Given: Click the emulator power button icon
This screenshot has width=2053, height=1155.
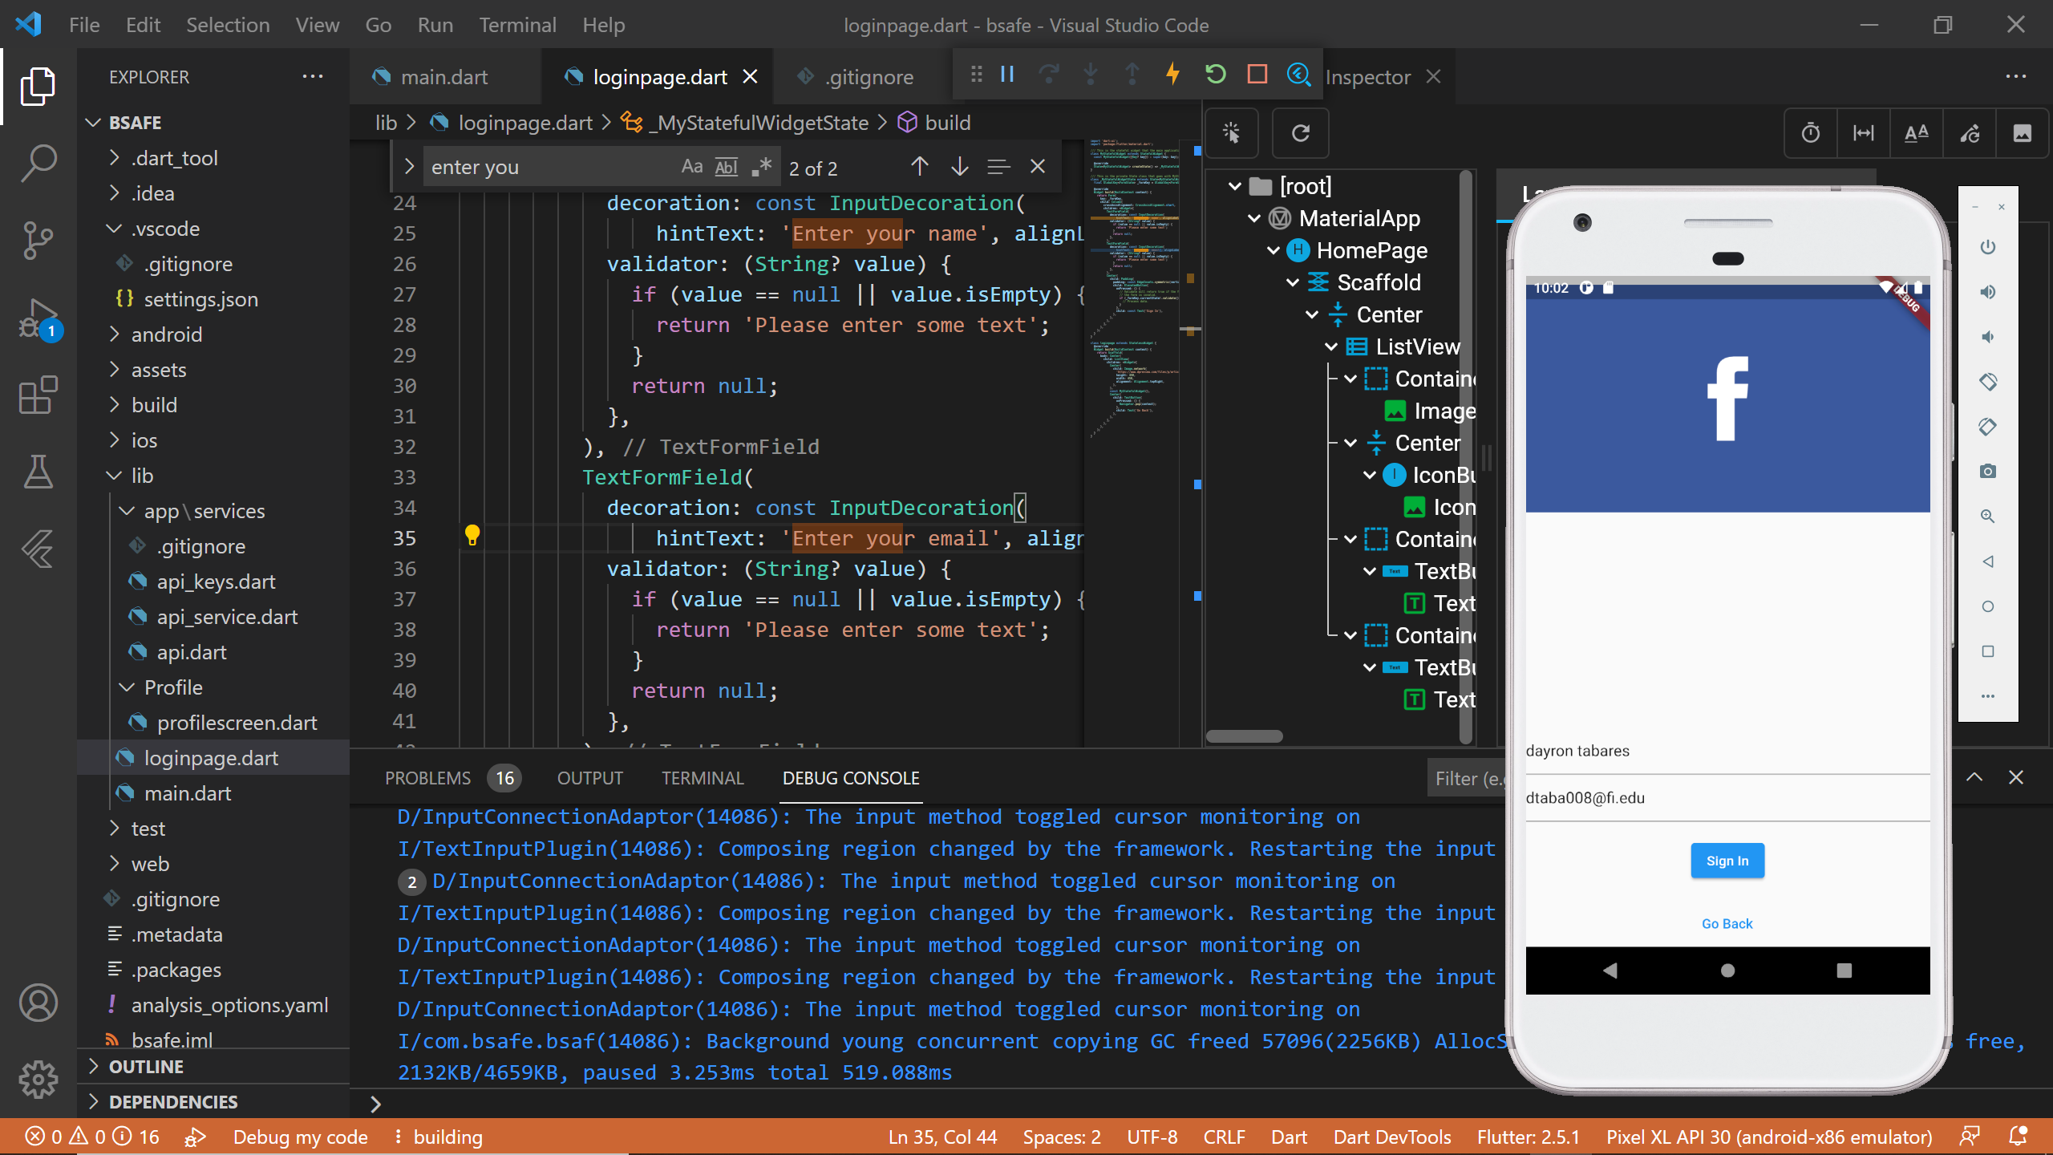Looking at the screenshot, I should pos(1987,247).
